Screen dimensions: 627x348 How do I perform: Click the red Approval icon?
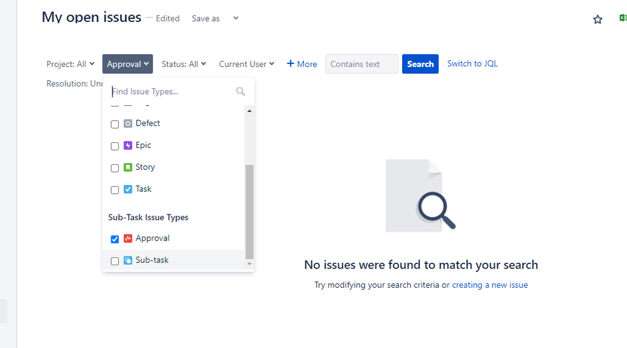pos(128,239)
